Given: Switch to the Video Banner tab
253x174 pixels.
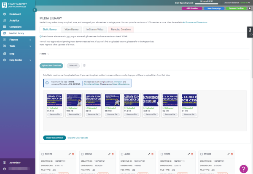Looking at the screenshot, I should 72,29.
